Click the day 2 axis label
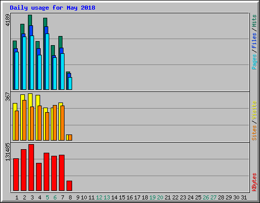 24,197
